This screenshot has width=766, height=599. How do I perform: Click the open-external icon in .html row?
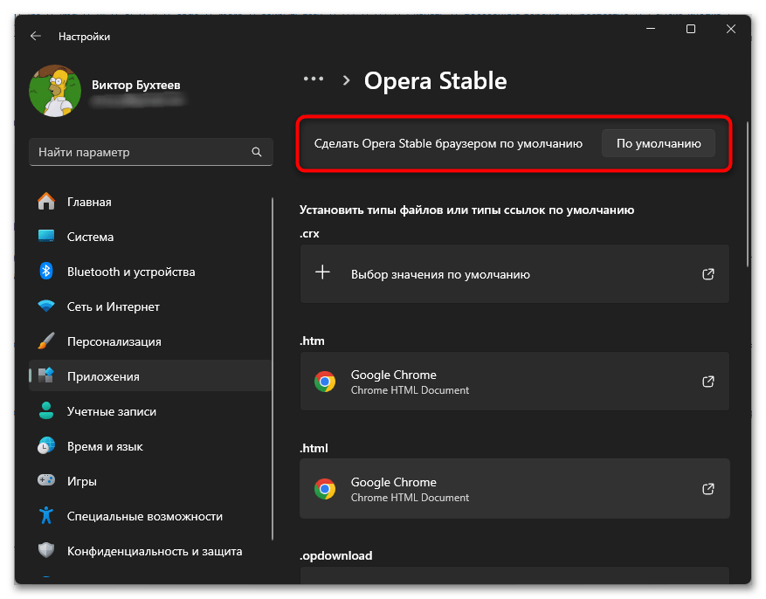[707, 489]
